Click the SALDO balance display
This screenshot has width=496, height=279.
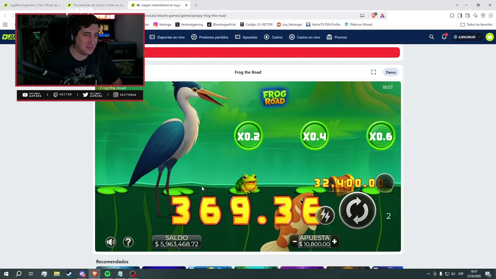(177, 241)
